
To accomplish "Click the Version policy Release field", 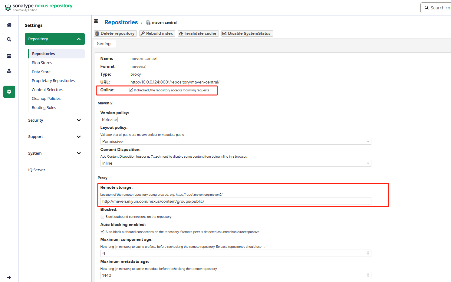I will tap(110, 120).
